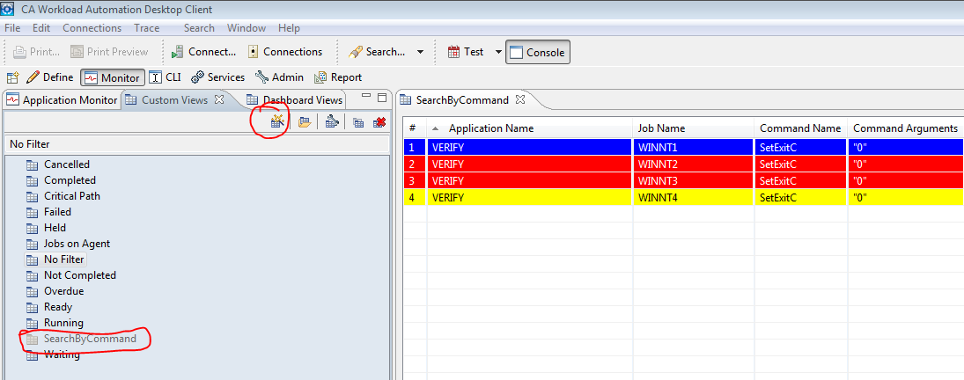Click the copy custom view icon
This screenshot has height=380, width=964.
tap(358, 123)
